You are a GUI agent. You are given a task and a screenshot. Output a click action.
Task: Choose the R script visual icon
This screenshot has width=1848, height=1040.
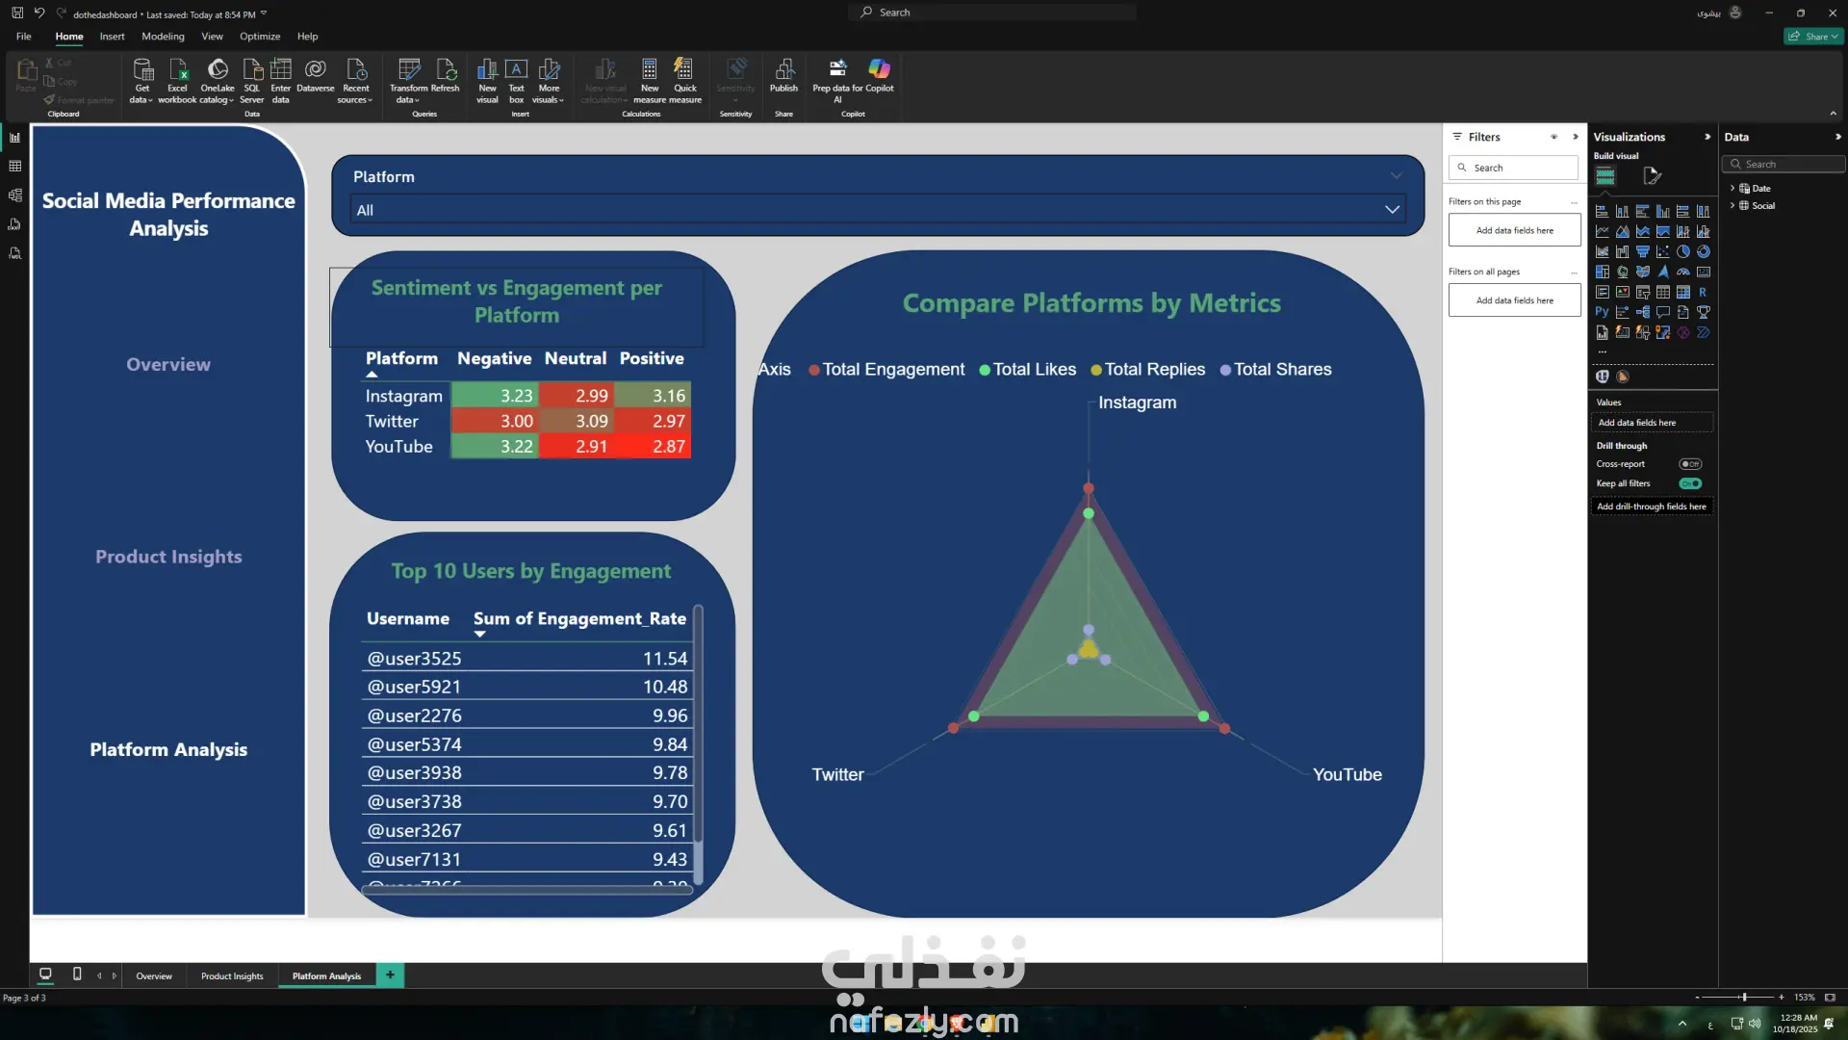point(1703,292)
